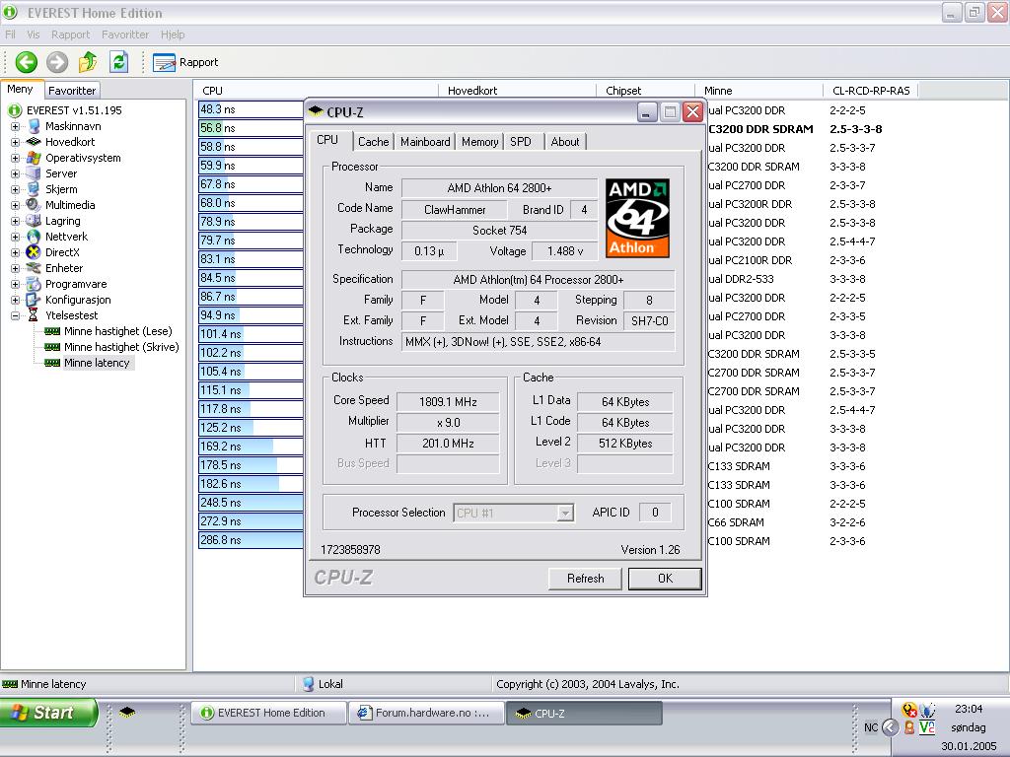Collapse the Ytelsestest tree node

(x=15, y=315)
